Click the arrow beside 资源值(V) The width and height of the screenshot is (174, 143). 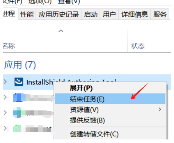coord(160,109)
